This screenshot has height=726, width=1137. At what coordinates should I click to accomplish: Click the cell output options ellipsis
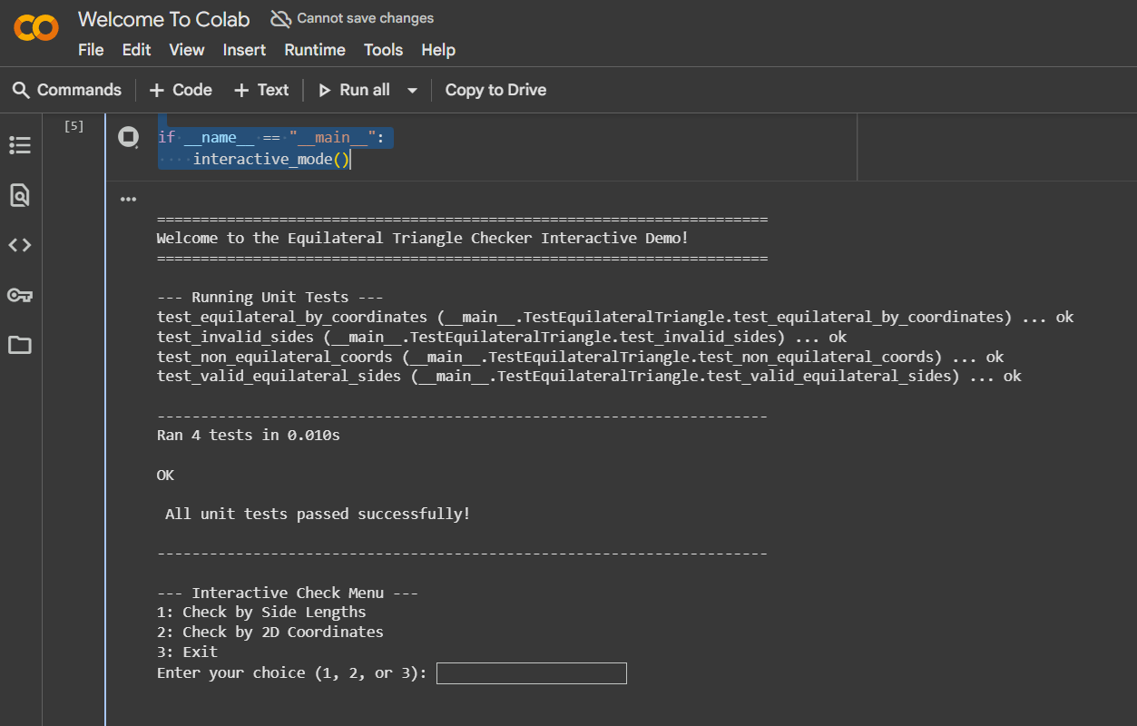pyautogui.click(x=129, y=200)
